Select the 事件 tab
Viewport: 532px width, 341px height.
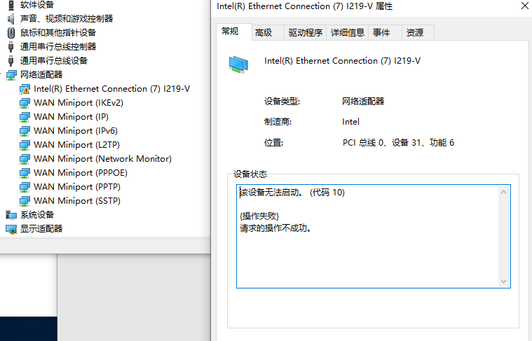(381, 32)
